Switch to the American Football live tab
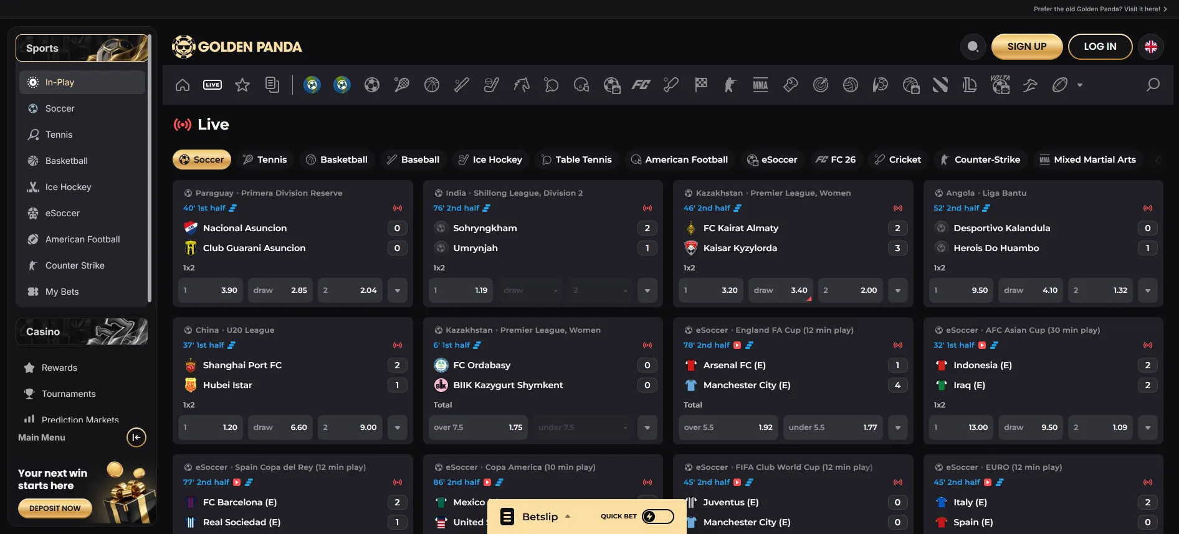 680,160
